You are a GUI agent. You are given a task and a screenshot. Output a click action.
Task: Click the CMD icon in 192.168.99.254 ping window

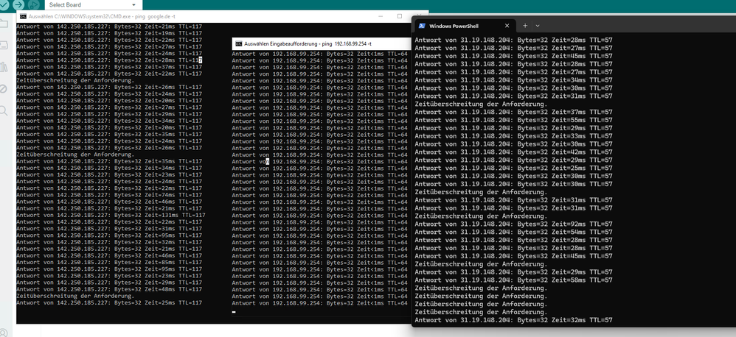(x=238, y=43)
